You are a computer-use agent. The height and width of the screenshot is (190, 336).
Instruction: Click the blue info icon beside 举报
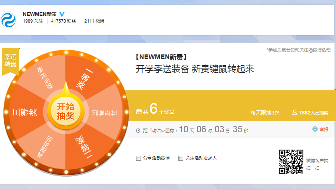coord(315,129)
